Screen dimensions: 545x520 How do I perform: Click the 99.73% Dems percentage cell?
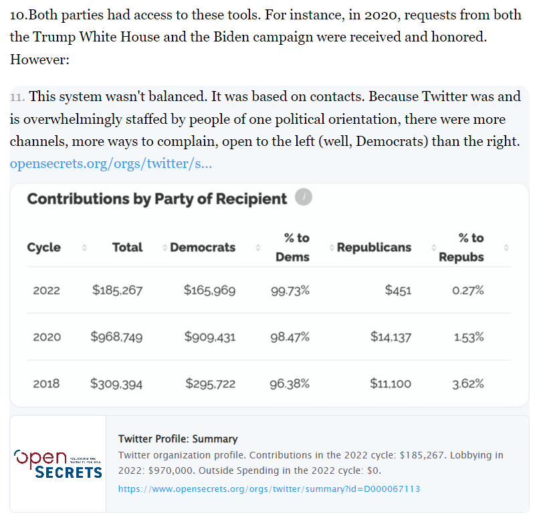point(290,290)
